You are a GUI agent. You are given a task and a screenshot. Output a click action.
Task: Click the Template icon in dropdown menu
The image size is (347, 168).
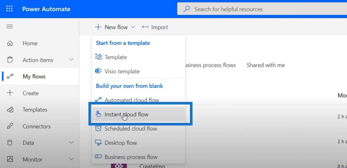(x=98, y=57)
